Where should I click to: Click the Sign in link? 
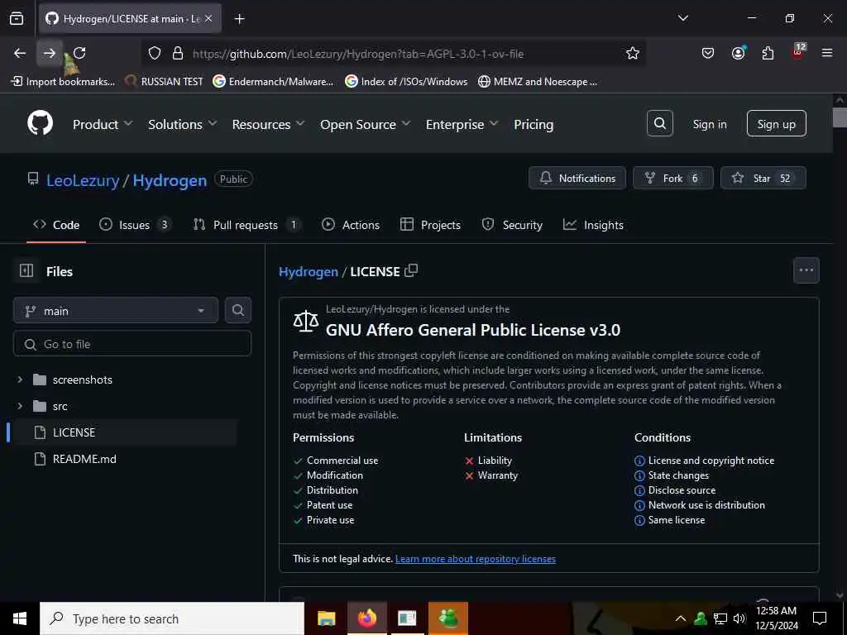tap(709, 124)
